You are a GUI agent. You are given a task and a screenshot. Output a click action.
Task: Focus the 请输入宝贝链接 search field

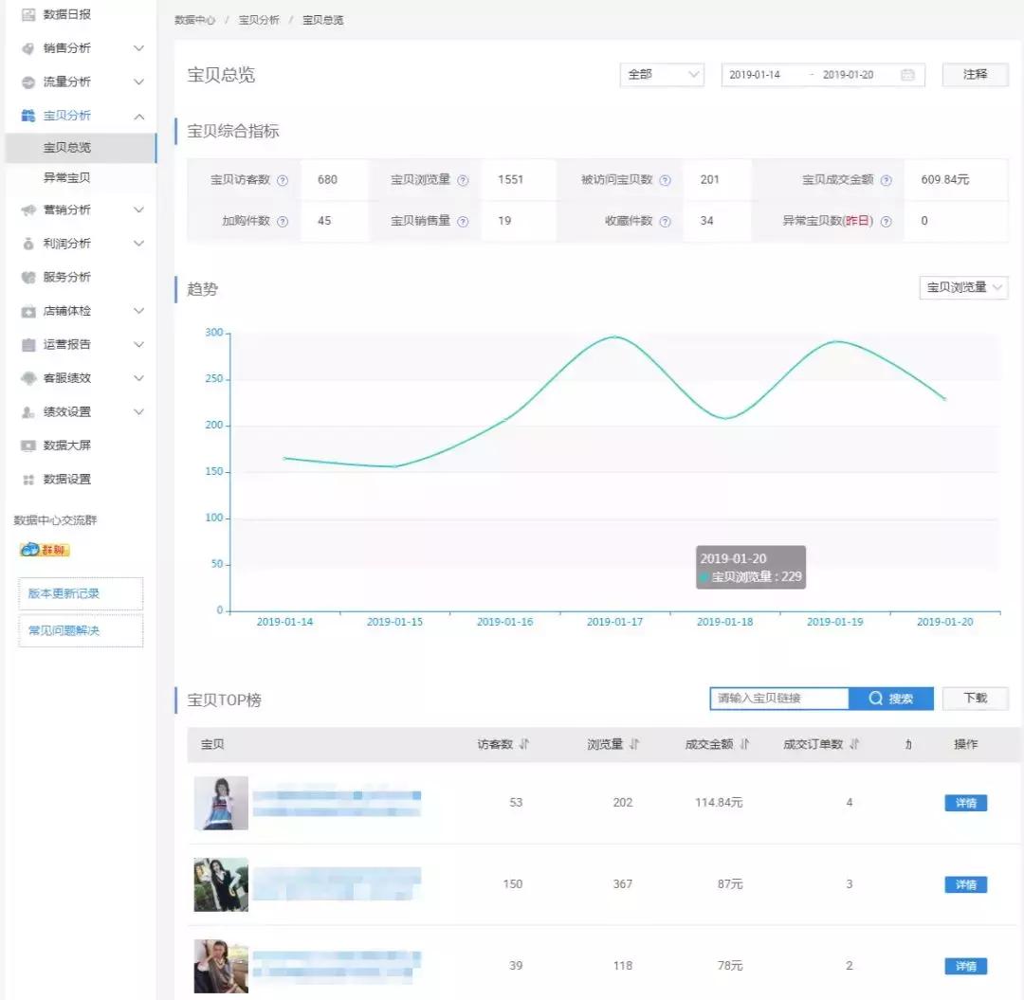pos(779,699)
